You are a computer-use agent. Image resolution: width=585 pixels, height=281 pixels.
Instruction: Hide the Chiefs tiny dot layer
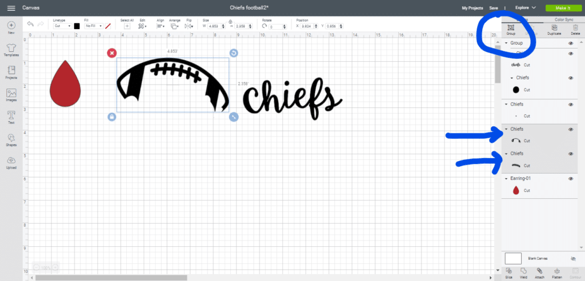(x=571, y=105)
